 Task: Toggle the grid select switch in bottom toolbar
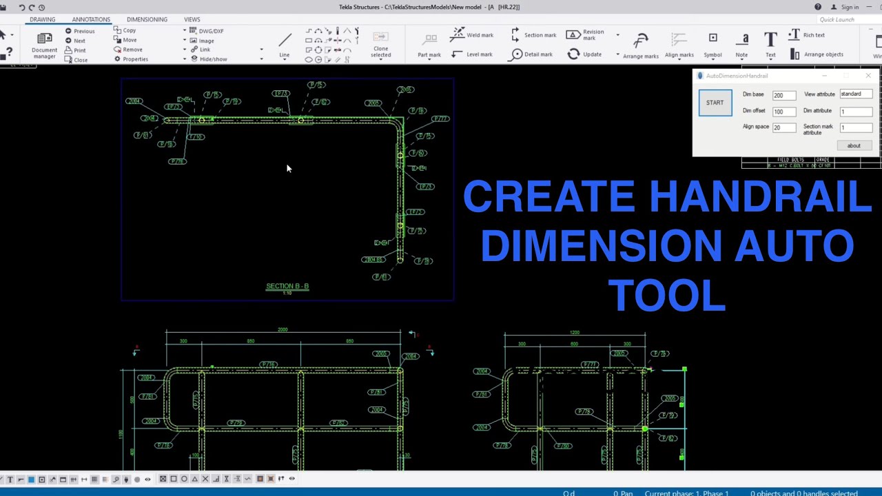(x=94, y=479)
